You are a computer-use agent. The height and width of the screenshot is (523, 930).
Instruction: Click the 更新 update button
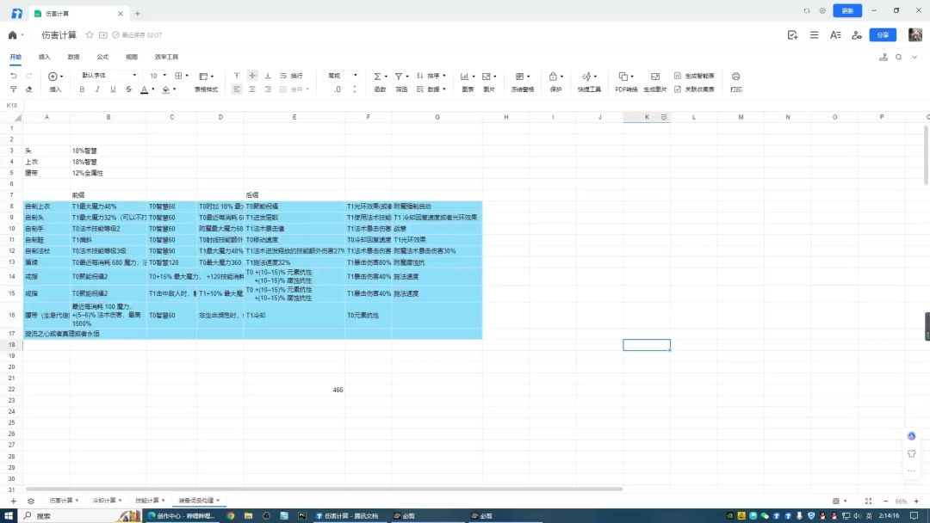coord(847,11)
